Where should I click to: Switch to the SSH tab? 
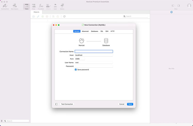point(107,31)
